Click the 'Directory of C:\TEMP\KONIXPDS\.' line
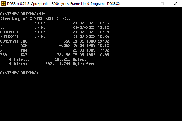This screenshot has height=121, width=182. (35, 19)
